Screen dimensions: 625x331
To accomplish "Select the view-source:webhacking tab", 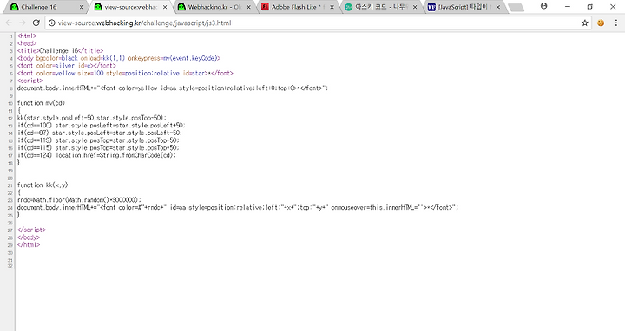I will coord(129,7).
